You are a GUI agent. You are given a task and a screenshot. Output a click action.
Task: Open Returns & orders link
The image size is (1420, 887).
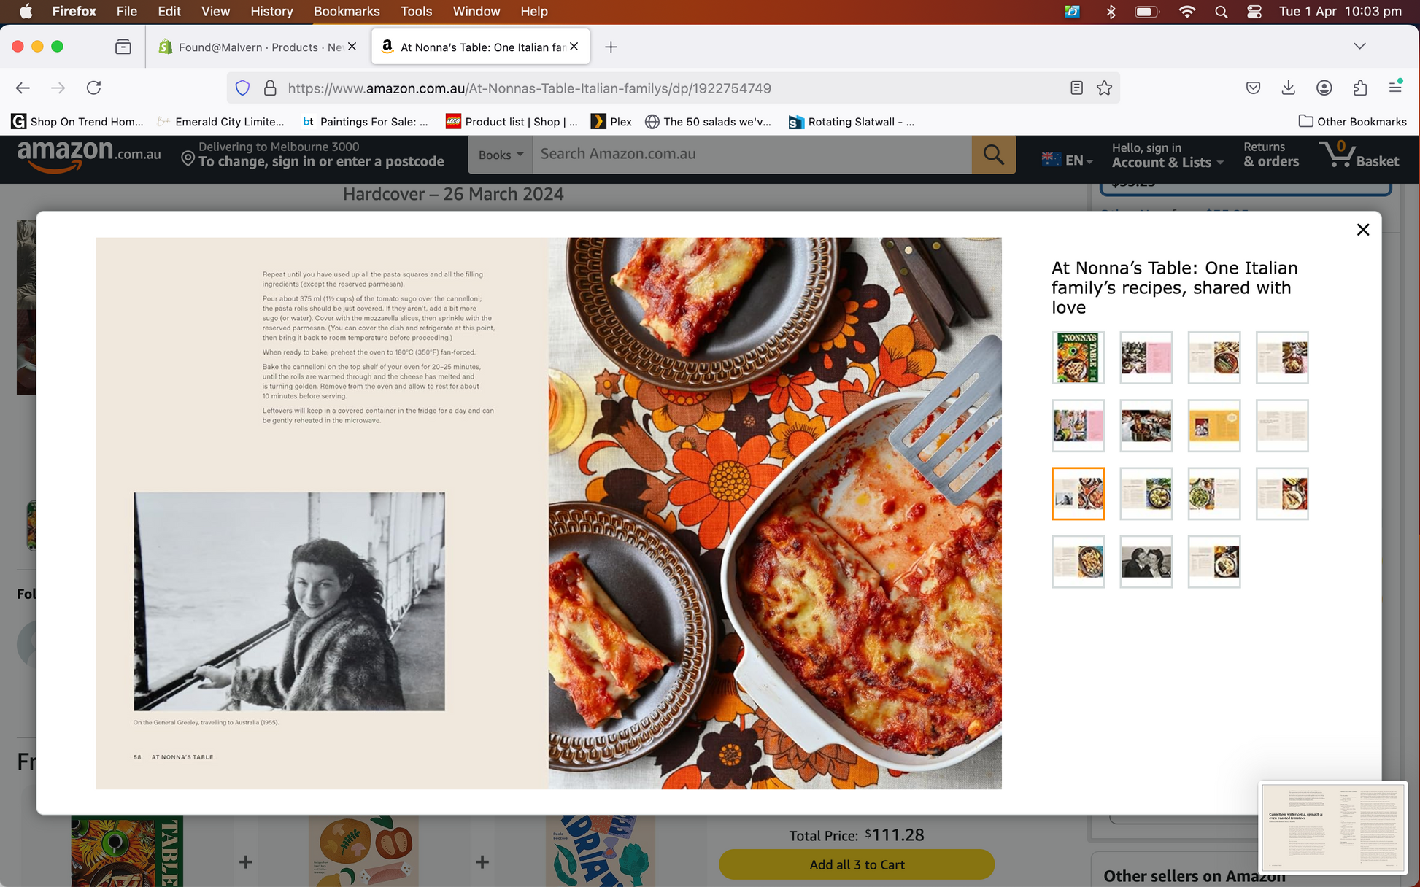click(x=1270, y=155)
